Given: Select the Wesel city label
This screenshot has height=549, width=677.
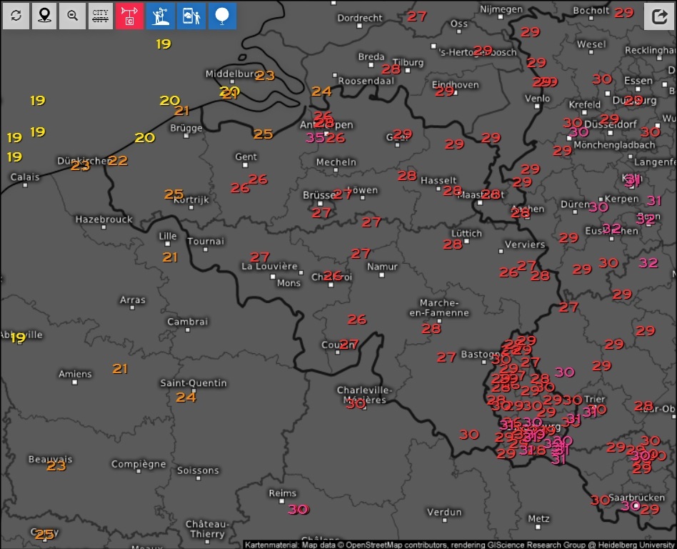Looking at the screenshot, I should pos(591,44).
